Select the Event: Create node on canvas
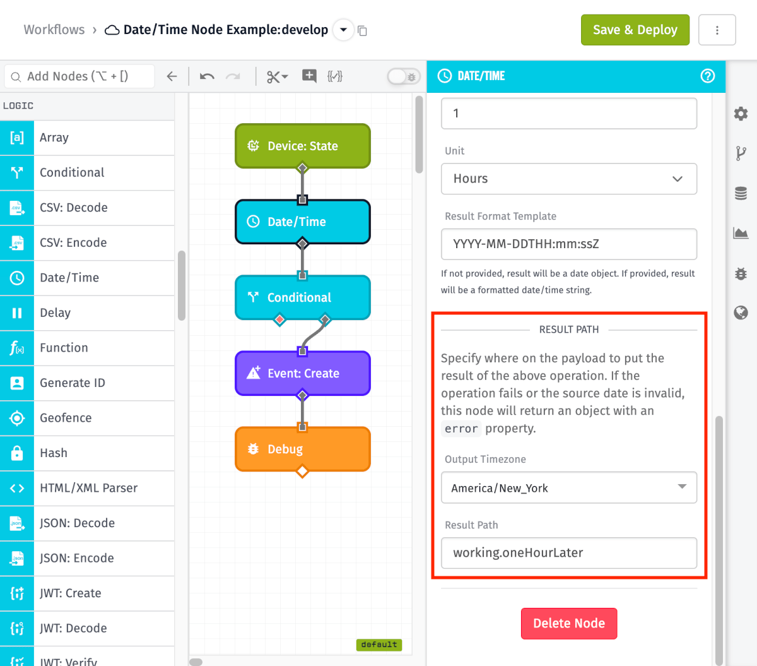This screenshot has width=757, height=666. pyautogui.click(x=303, y=373)
